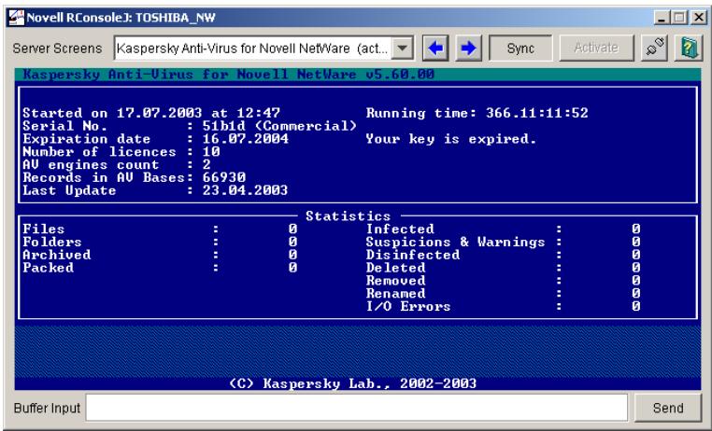The height and width of the screenshot is (431, 712).
Task: Click the Activate button
Action: (x=596, y=48)
